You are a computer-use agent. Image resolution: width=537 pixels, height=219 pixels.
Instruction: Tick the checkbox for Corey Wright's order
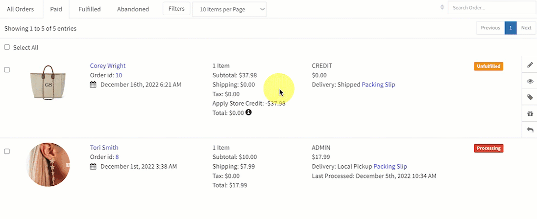pyautogui.click(x=7, y=70)
